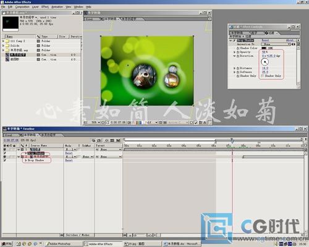Click the Distance 14.0 value

(x=265, y=68)
